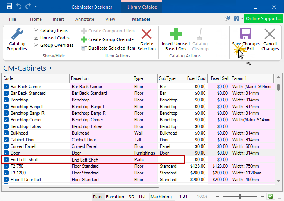Click the Delete Selection red X

click(x=146, y=34)
